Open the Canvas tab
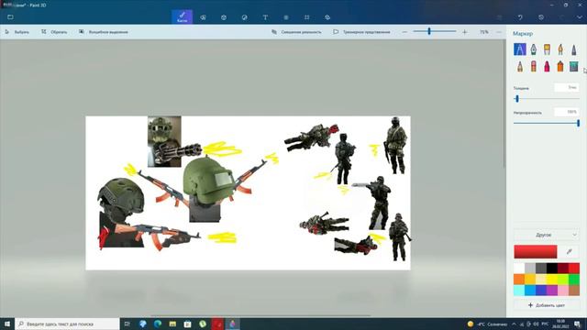This screenshot has width=587, height=330. click(306, 17)
